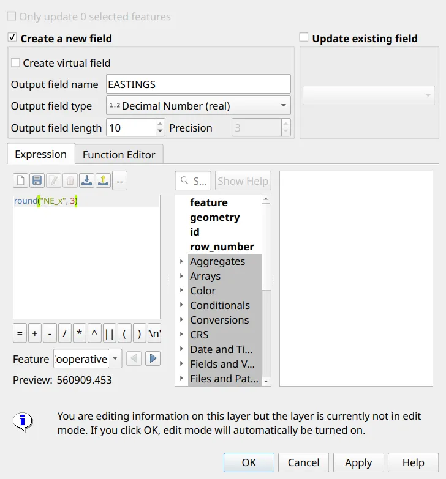446x479 pixels.
Task: Expand the Fields and Values group
Action: (x=181, y=363)
